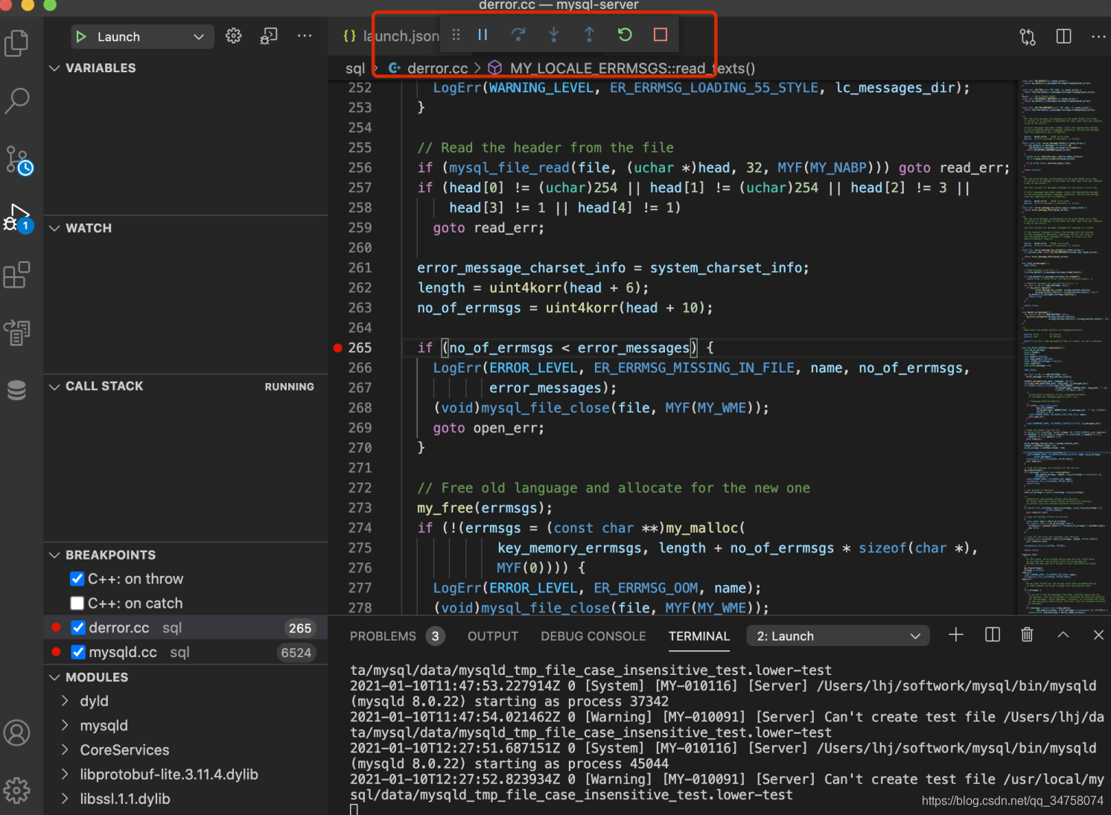Open launch.json via the gear icon

(x=234, y=37)
